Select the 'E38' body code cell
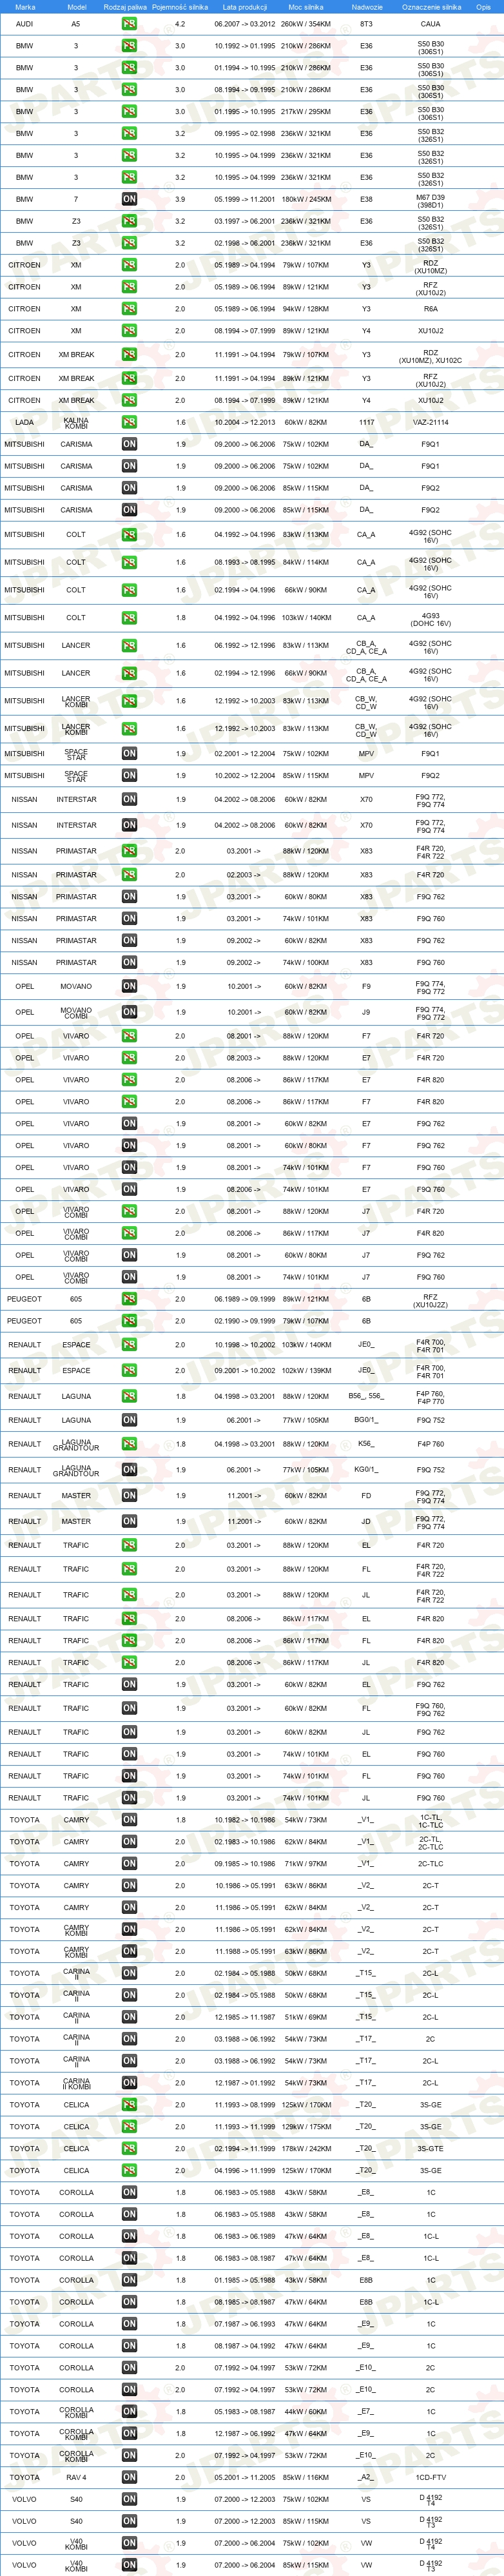 point(366,199)
